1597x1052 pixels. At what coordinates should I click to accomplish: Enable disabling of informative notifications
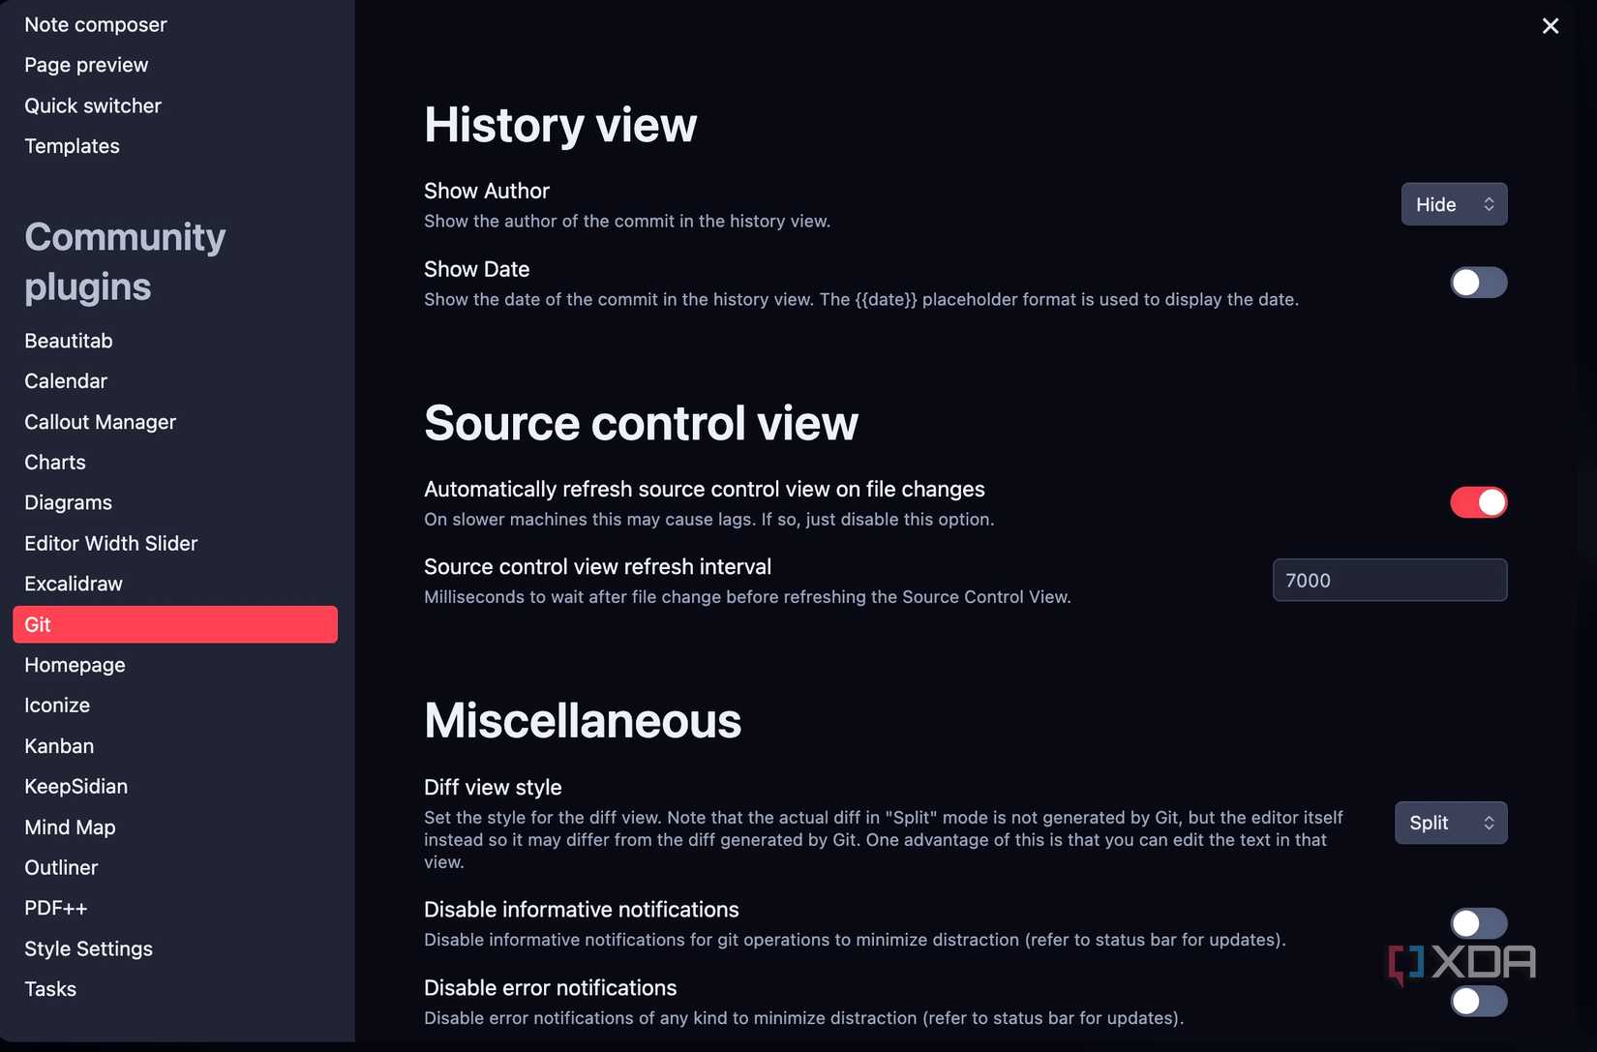coord(1477,922)
